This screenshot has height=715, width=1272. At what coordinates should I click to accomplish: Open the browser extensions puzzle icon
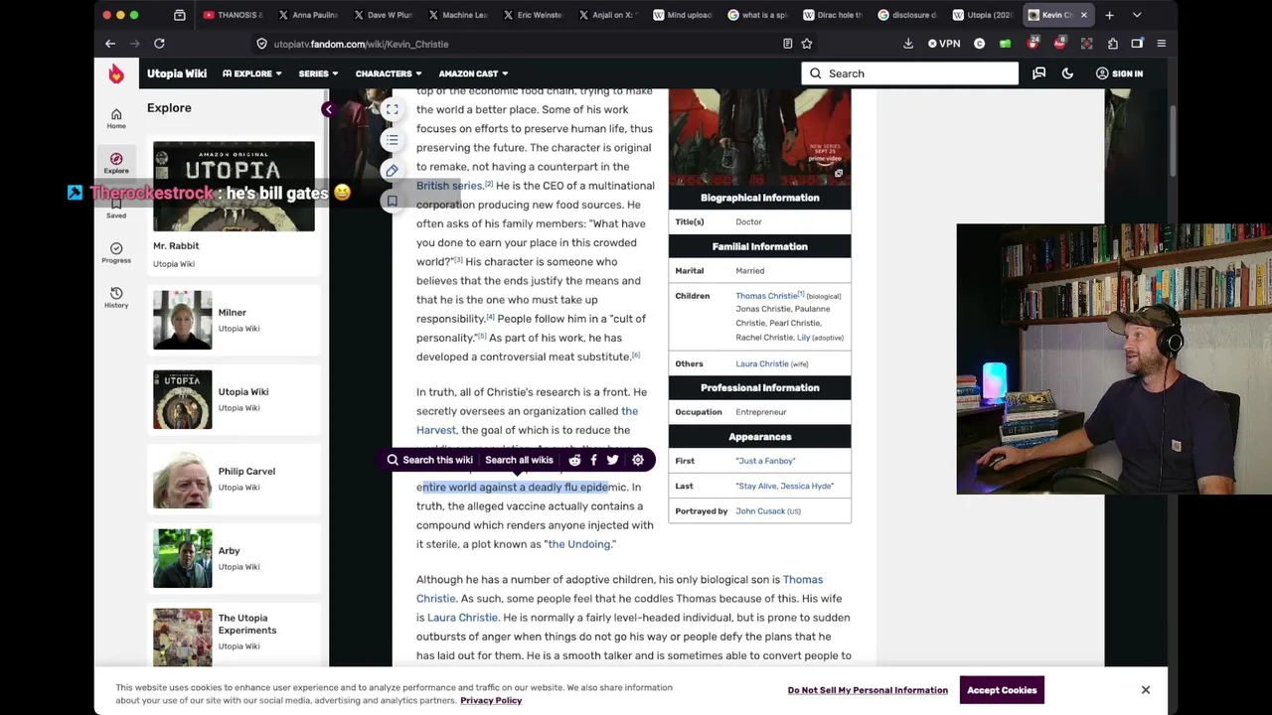point(1112,44)
